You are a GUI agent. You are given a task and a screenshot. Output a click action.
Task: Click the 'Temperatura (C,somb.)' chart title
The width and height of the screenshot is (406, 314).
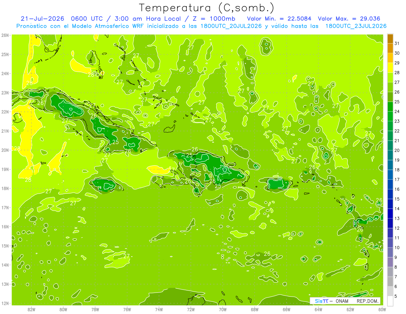tap(207, 8)
